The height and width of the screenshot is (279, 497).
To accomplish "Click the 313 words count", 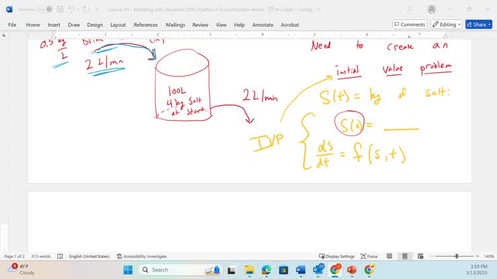I will 41,256.
